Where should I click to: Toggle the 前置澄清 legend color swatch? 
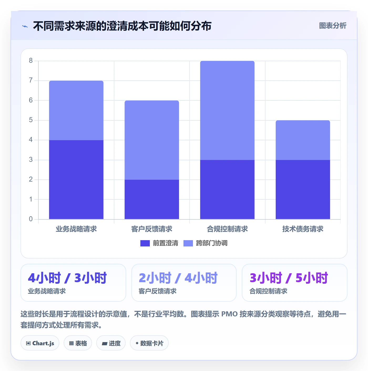pos(145,243)
